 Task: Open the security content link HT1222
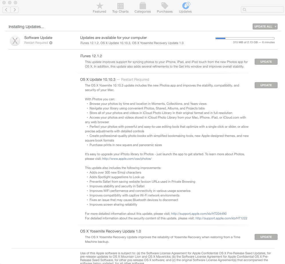(221, 218)
